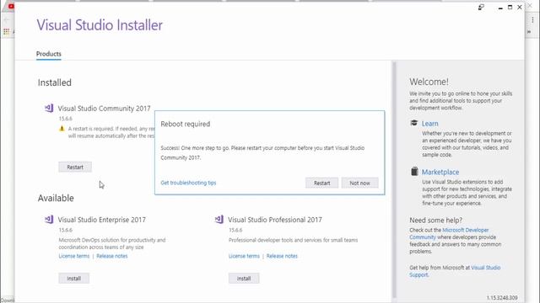Image resolution: width=540 pixels, height=303 pixels.
Task: Click the Visual Studio Professional 2017 logo icon
Action: pyautogui.click(x=219, y=219)
